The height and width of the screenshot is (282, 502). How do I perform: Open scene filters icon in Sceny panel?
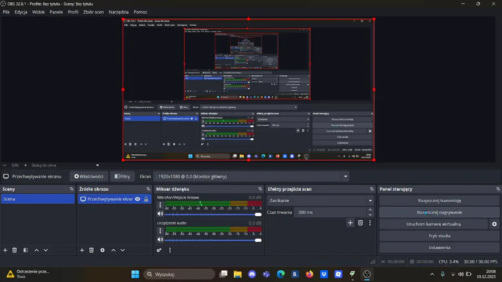pos(26,250)
